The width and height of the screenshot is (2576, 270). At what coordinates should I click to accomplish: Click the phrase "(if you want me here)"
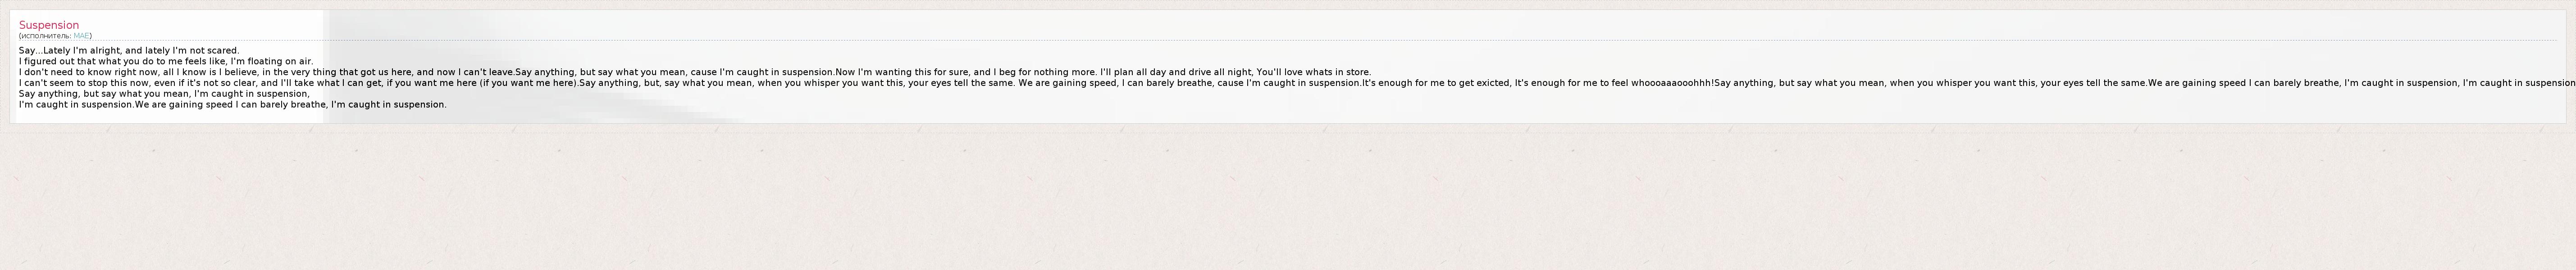(528, 83)
